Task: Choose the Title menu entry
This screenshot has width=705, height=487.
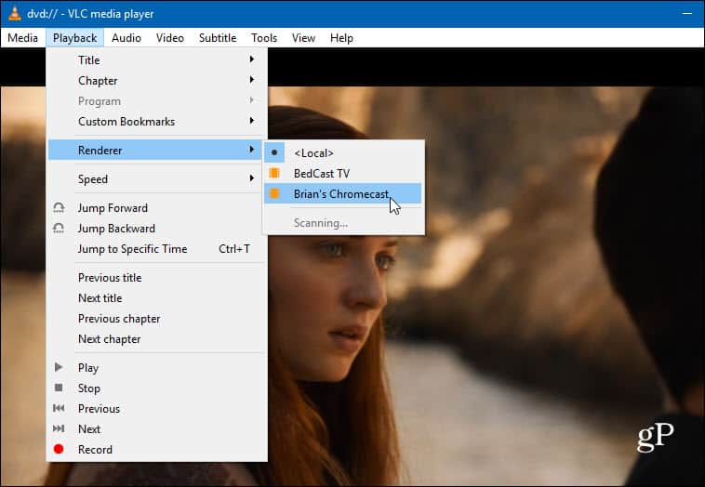Action: pyautogui.click(x=156, y=59)
